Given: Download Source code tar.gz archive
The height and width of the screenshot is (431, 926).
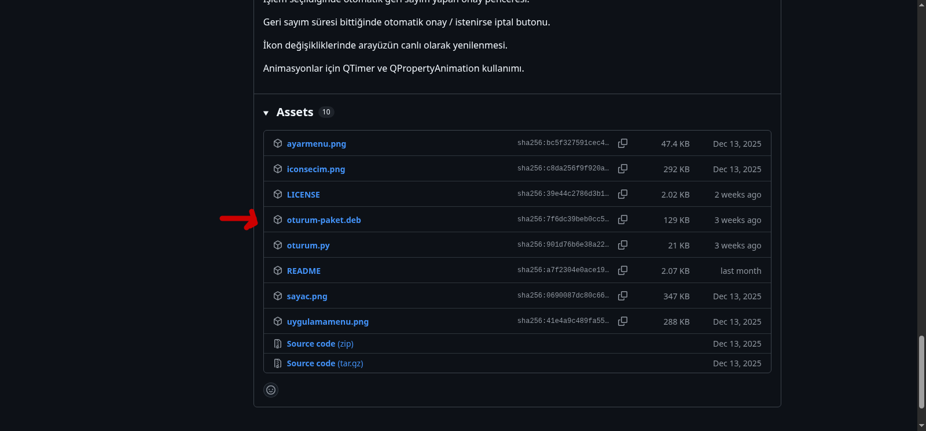Looking at the screenshot, I should [x=325, y=363].
